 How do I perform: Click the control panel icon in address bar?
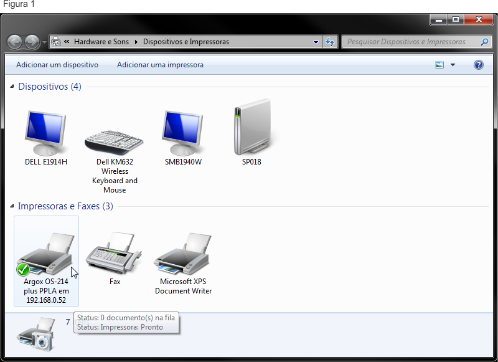point(56,42)
